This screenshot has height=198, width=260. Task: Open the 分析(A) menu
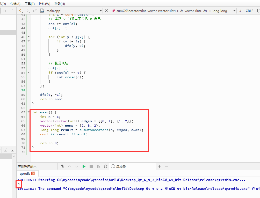tap(15, 4)
